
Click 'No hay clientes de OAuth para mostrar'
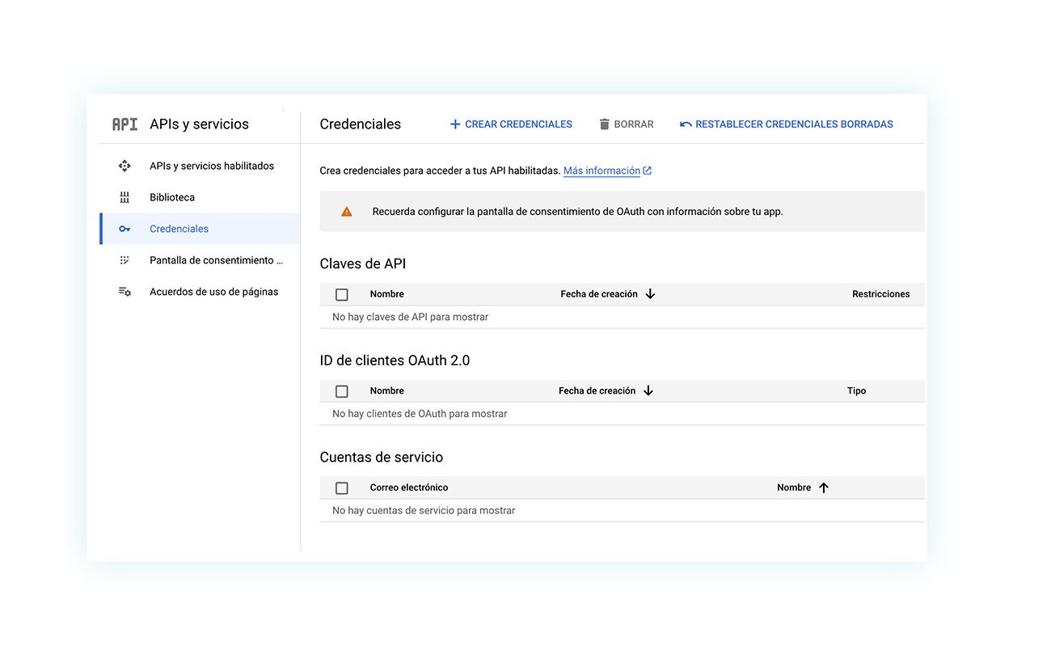click(x=420, y=414)
